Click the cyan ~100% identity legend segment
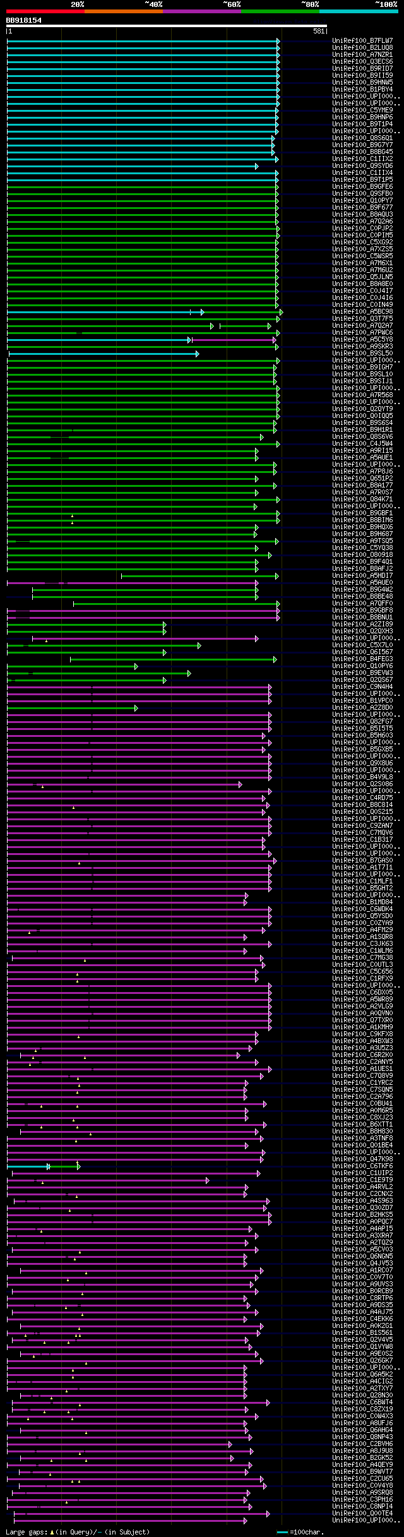Viewport: 404px width, 1537px height. pyautogui.click(x=359, y=11)
